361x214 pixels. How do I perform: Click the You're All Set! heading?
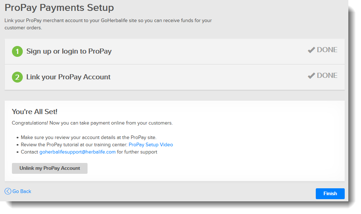[x=34, y=112]
